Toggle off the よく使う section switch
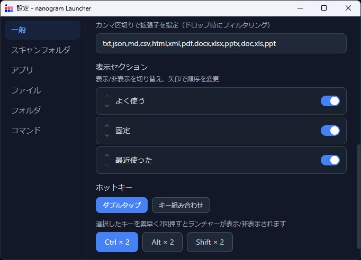Image resolution: width=361 pixels, height=260 pixels. tap(330, 101)
